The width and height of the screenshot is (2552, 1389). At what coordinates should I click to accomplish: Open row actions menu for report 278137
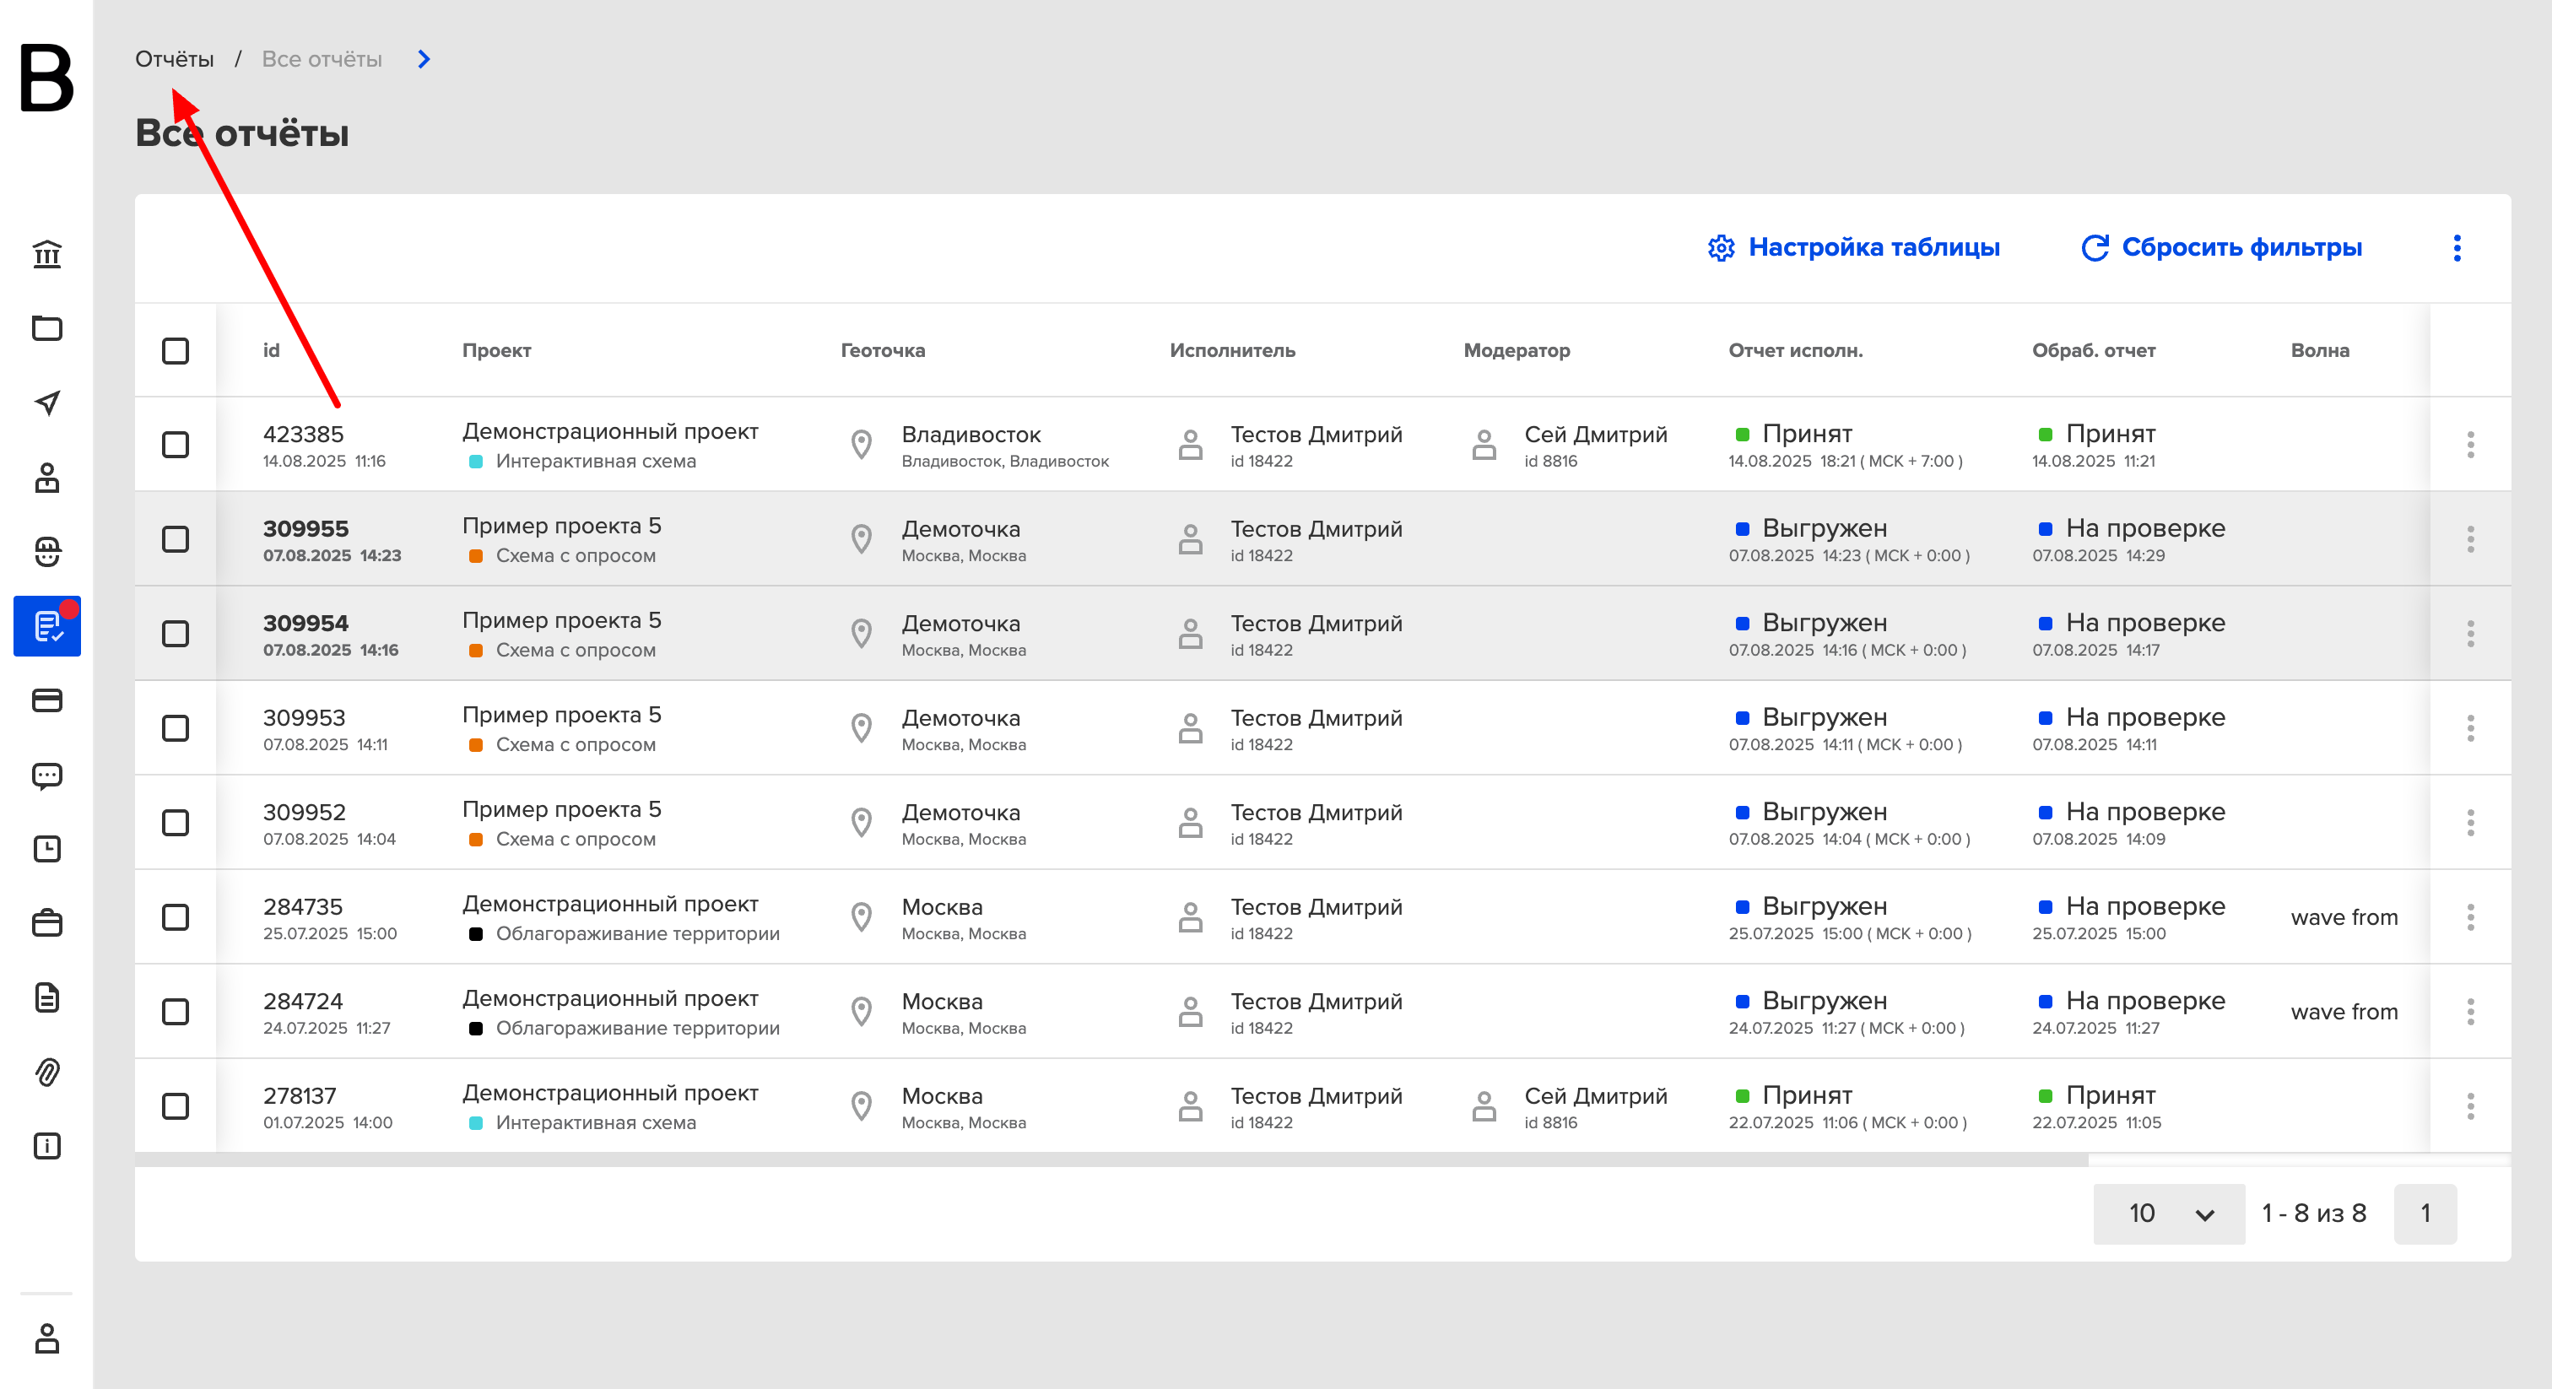pyautogui.click(x=2470, y=1106)
